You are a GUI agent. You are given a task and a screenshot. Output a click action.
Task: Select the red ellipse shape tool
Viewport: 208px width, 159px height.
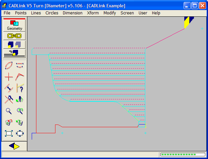(x=9, y=65)
